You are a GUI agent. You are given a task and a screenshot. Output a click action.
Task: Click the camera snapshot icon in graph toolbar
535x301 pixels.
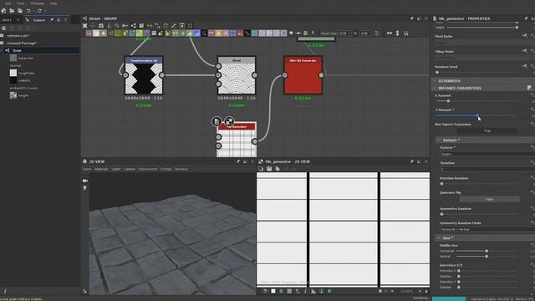coord(101,26)
